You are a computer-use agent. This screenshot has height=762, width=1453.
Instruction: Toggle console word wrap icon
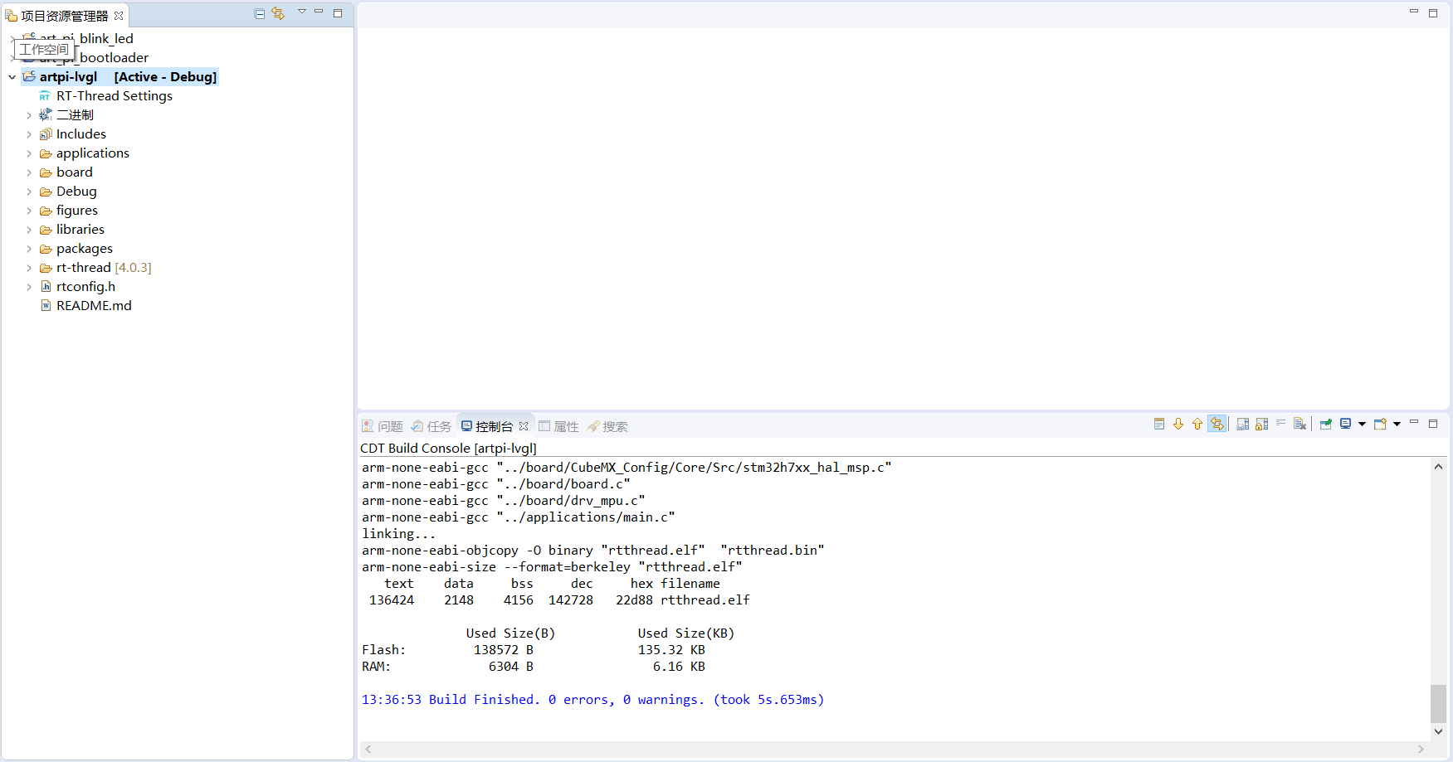click(x=1280, y=424)
